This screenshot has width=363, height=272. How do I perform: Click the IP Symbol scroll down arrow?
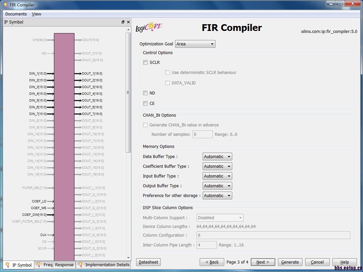[128, 258]
